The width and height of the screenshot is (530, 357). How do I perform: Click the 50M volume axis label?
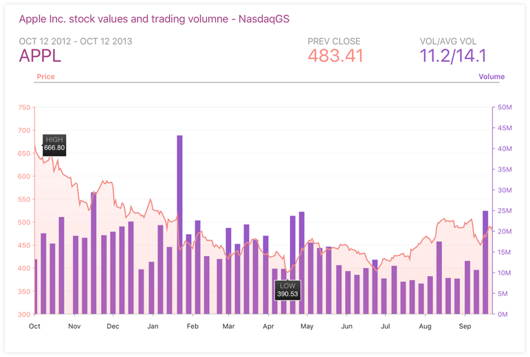(x=505, y=107)
